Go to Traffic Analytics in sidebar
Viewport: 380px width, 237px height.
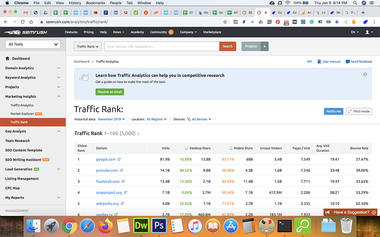click(22, 105)
